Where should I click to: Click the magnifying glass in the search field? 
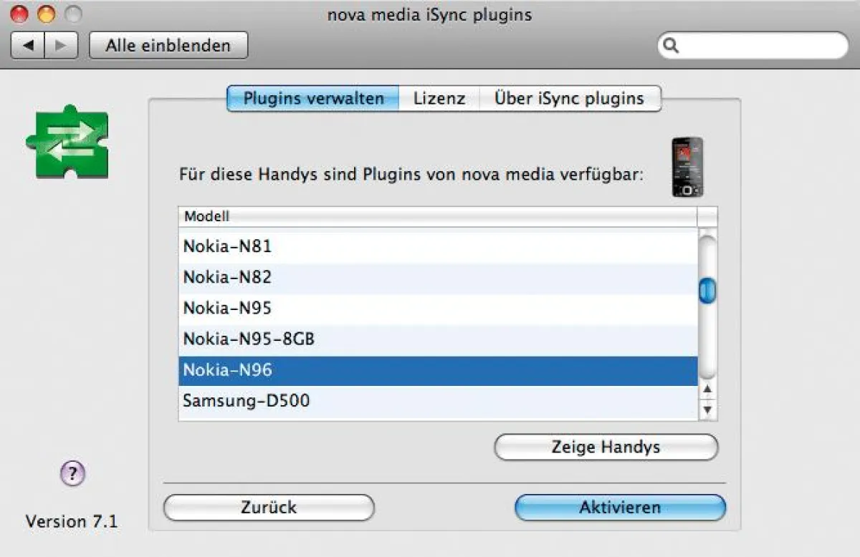(671, 45)
